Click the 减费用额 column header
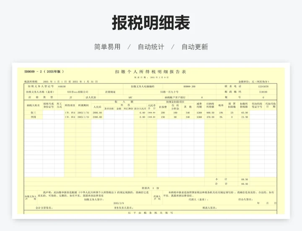The width and height of the screenshot is (302, 231). (x=199, y=105)
